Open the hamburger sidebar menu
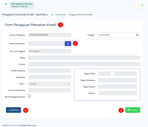Viewport: 148px width, 127px height. point(6,4)
